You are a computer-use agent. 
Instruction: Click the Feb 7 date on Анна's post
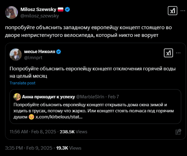[x=113, y=97]
